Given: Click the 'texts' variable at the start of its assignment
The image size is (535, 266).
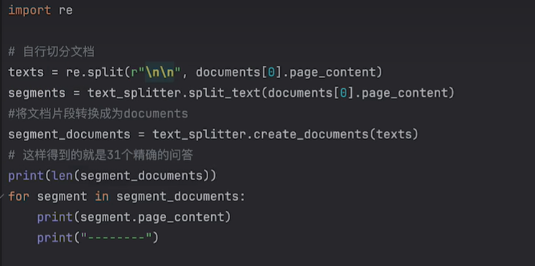Looking at the screenshot, I should pos(26,72).
